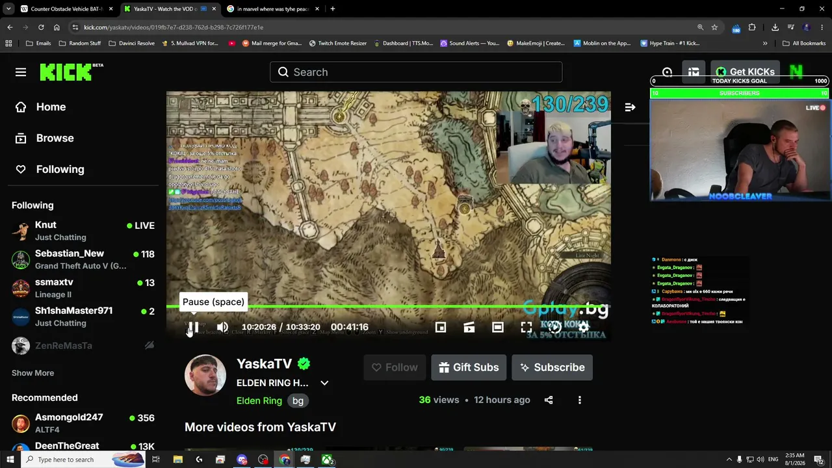Open the Kick shop gift icon
The width and height of the screenshot is (832, 468).
click(x=694, y=72)
